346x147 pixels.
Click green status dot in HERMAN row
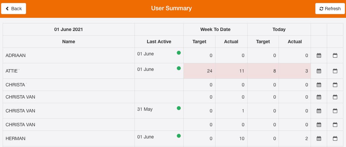pyautogui.click(x=179, y=136)
